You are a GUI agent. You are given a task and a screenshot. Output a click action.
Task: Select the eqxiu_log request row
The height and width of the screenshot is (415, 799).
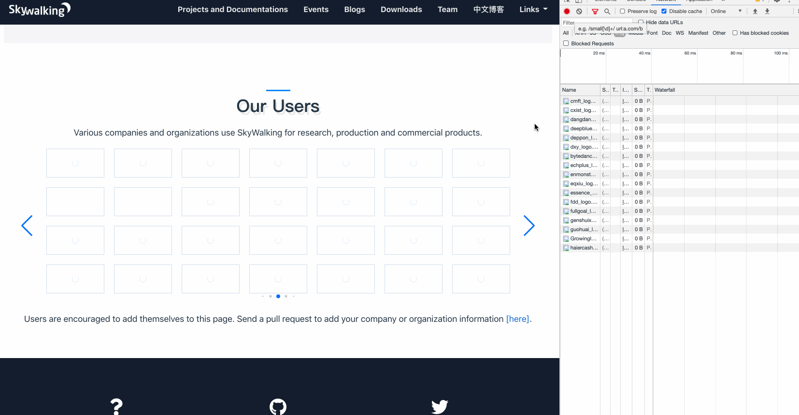point(680,183)
